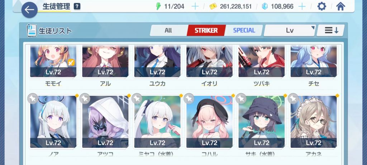Toggle the sort order direction button
Image resolution: width=367 pixels, height=165 pixels.
pyautogui.click(x=330, y=30)
